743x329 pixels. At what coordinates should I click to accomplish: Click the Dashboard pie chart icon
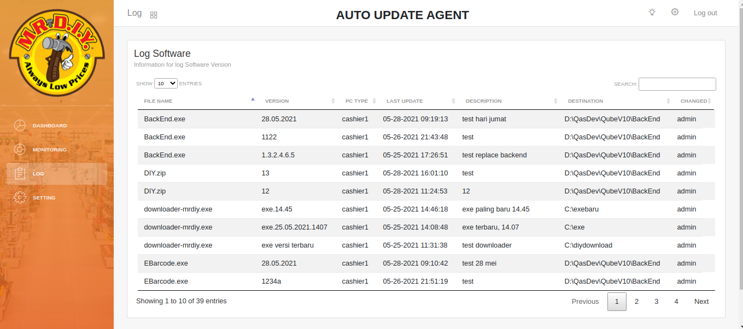click(x=20, y=126)
